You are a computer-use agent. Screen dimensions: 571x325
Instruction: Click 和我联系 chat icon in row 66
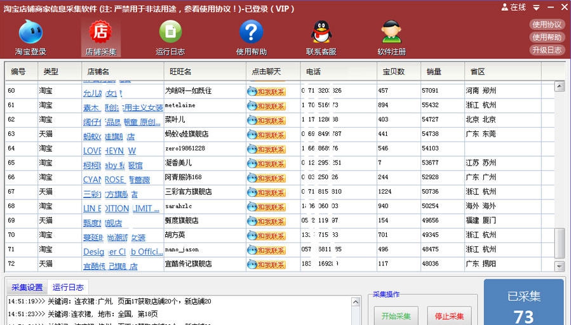pos(266,178)
